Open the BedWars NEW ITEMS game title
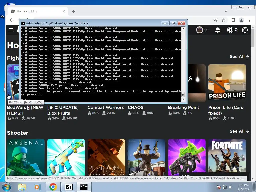The width and height of the screenshot is (256, 192). pyautogui.click(x=25, y=110)
